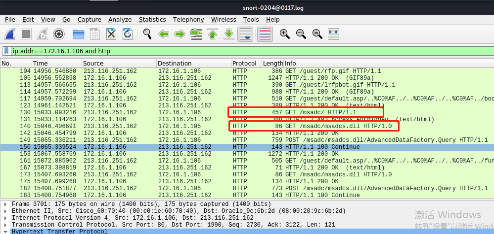Sort by the Source column header

coord(119,64)
